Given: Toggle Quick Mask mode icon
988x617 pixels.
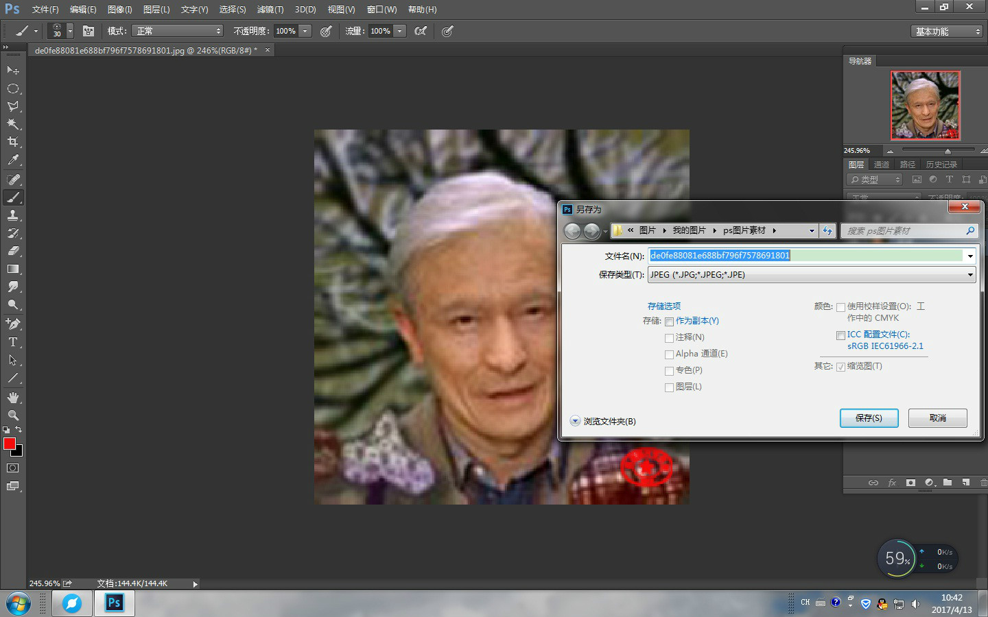Looking at the screenshot, I should point(13,468).
